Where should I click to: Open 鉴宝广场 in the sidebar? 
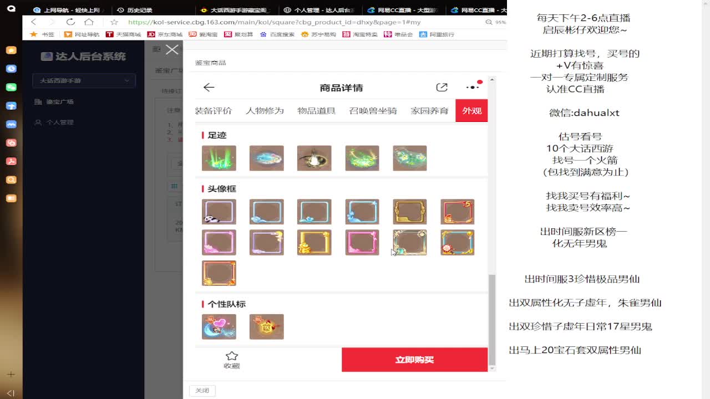click(54, 101)
